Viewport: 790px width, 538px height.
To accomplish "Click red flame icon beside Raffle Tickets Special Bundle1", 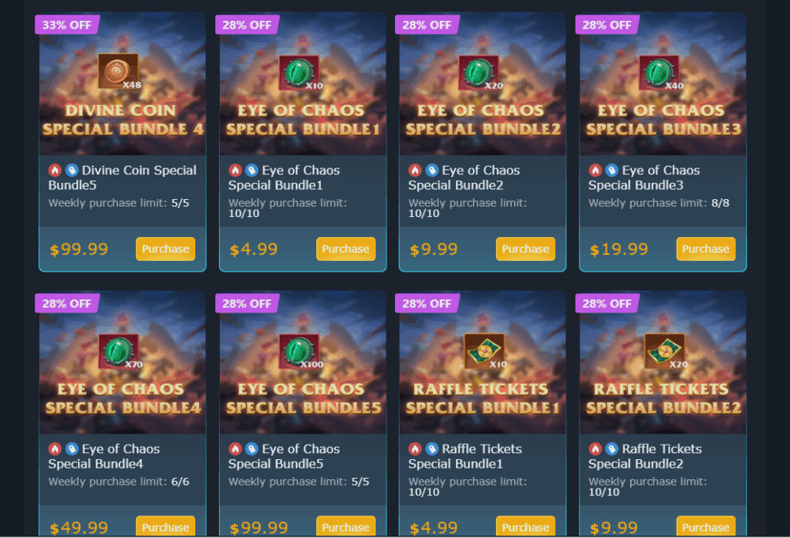I will tap(414, 448).
